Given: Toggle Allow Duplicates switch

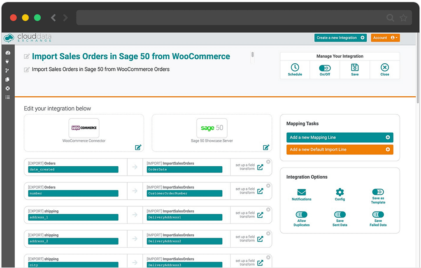Looking at the screenshot, I should tap(302, 214).
